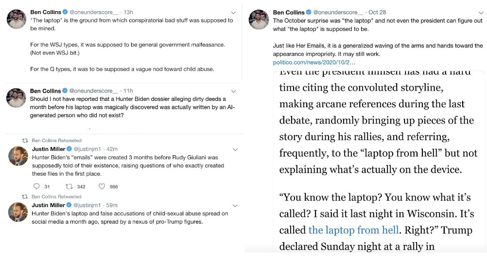Viewport: 487px width, 261px height.
Task: Open the politico.com news link
Action: tap(314, 62)
